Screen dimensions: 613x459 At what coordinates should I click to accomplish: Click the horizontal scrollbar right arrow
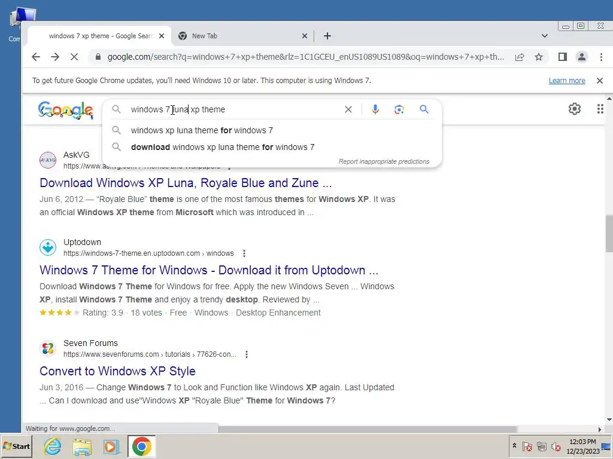coord(599,429)
